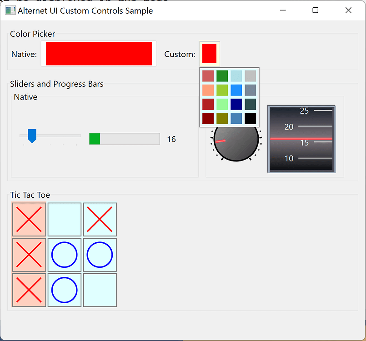Click the center O tic tac toe cell
The height and width of the screenshot is (341, 366).
click(x=65, y=255)
